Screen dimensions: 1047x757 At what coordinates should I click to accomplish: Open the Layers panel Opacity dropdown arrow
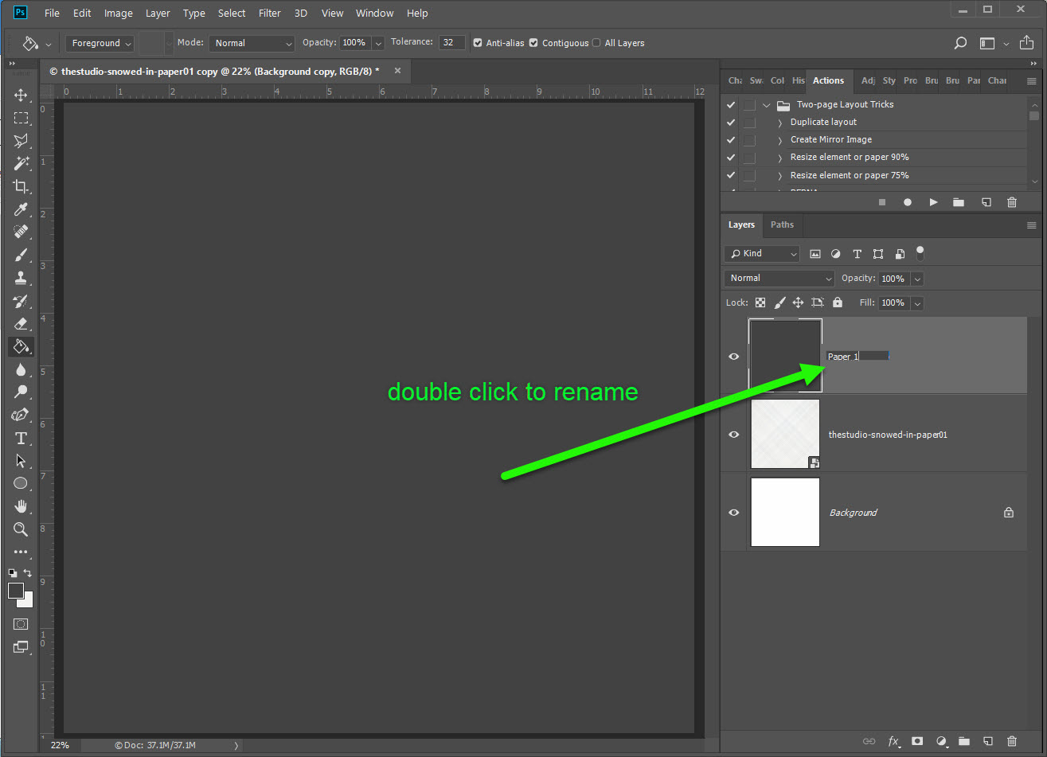917,279
